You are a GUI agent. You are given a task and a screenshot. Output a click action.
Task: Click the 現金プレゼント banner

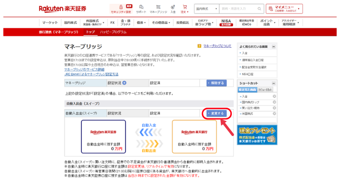257,135
